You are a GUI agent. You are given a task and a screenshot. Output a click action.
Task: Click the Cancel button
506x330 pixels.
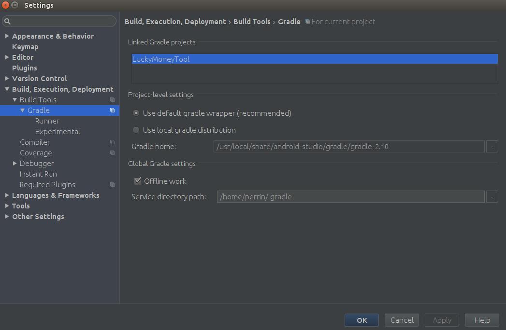(x=402, y=320)
